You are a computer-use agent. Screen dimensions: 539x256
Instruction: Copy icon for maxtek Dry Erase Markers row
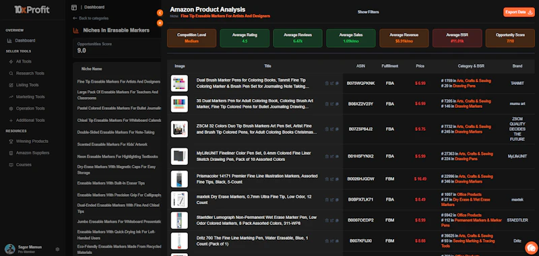(327, 199)
